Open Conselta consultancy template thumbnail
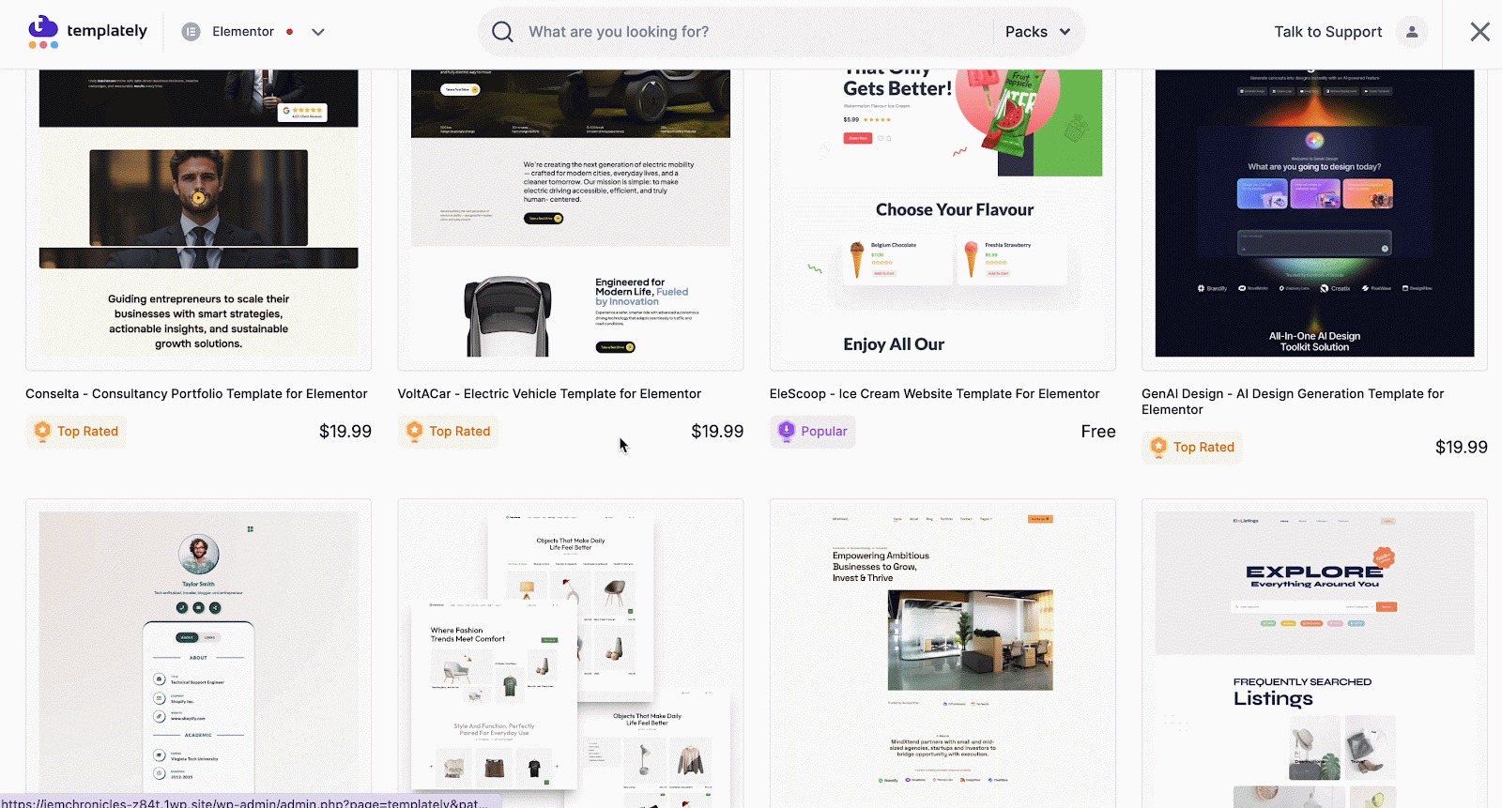Viewport: 1502px width, 808px height. (198, 220)
